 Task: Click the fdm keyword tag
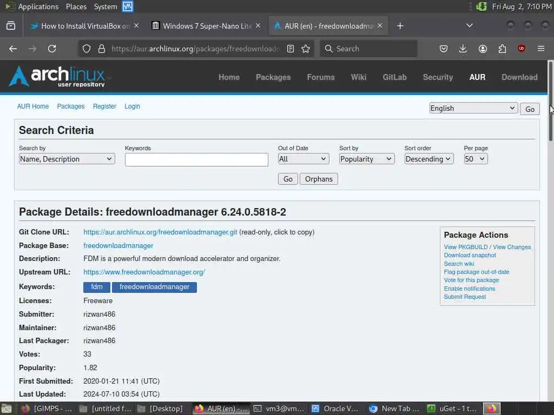click(97, 287)
